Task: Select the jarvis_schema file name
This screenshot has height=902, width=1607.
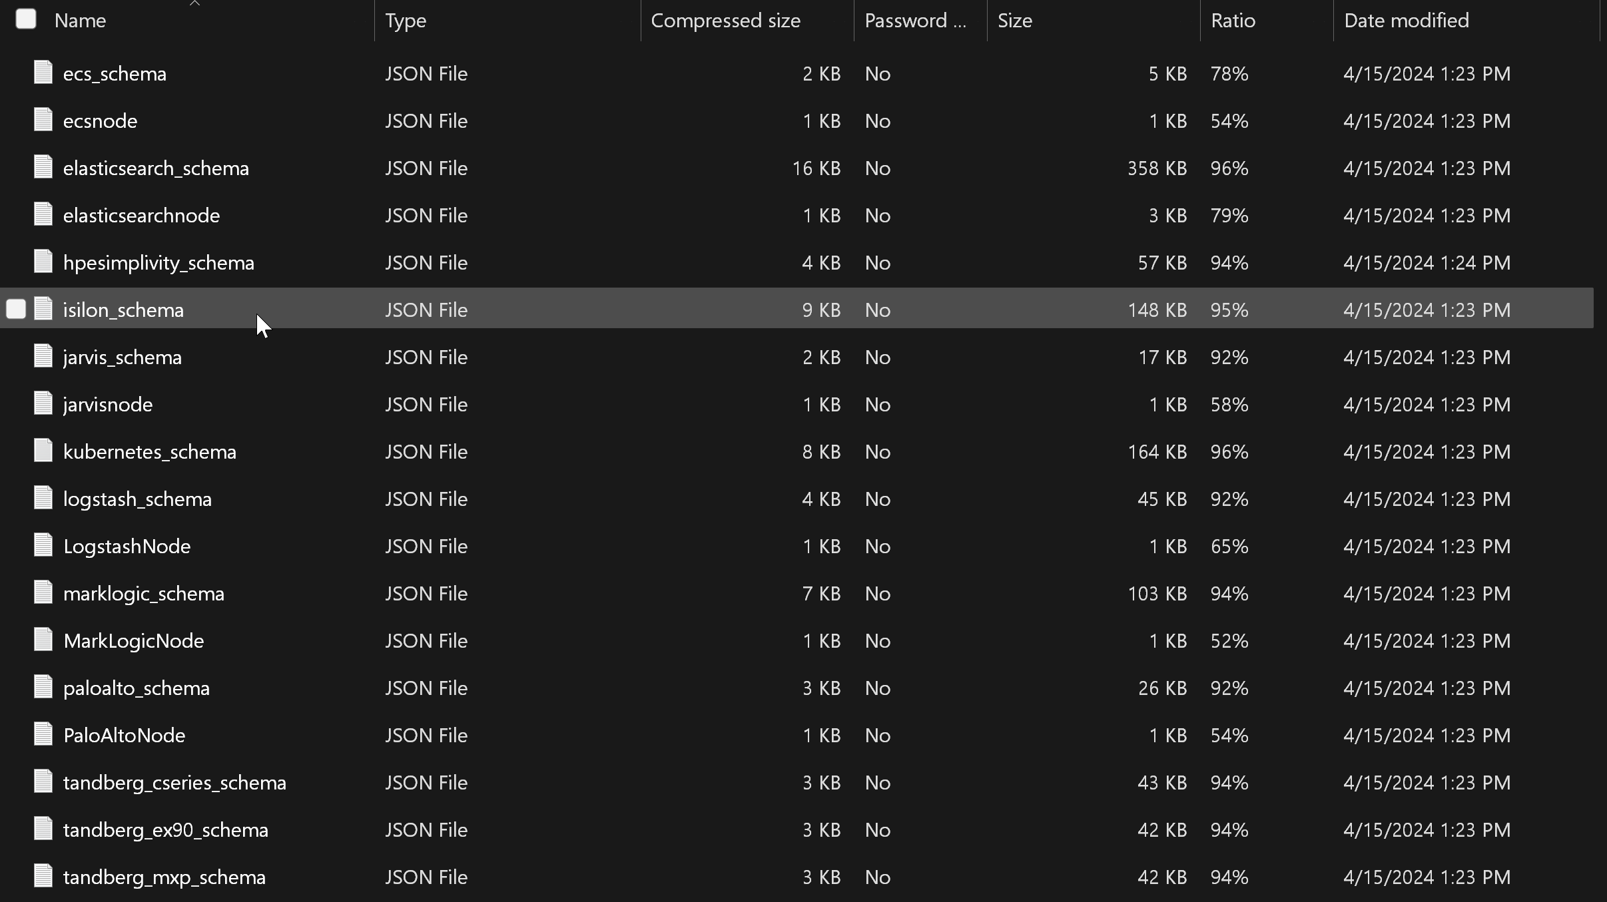Action: (122, 357)
